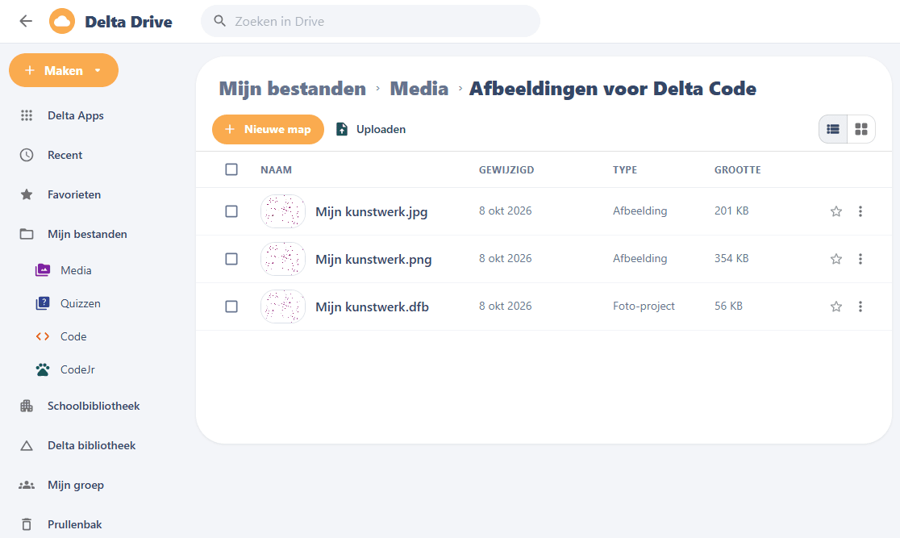This screenshot has width=900, height=538.
Task: Star Mijn kunstwerk.jpg as favorite
Action: coord(836,211)
